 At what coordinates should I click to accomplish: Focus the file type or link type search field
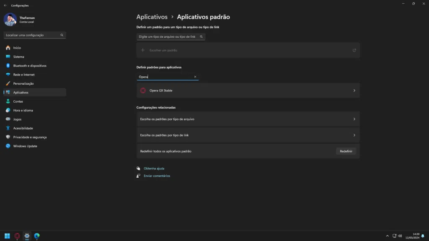[x=171, y=36]
